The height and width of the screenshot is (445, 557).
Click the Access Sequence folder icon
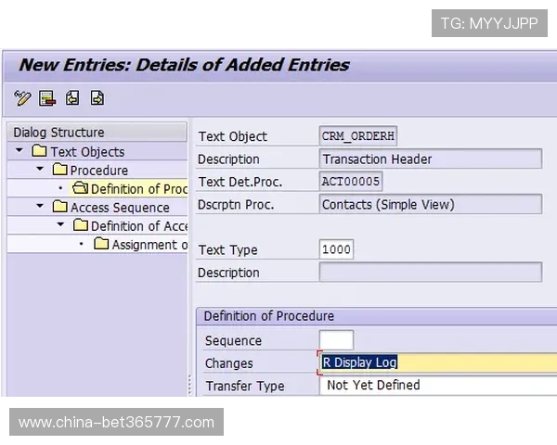pos(59,208)
